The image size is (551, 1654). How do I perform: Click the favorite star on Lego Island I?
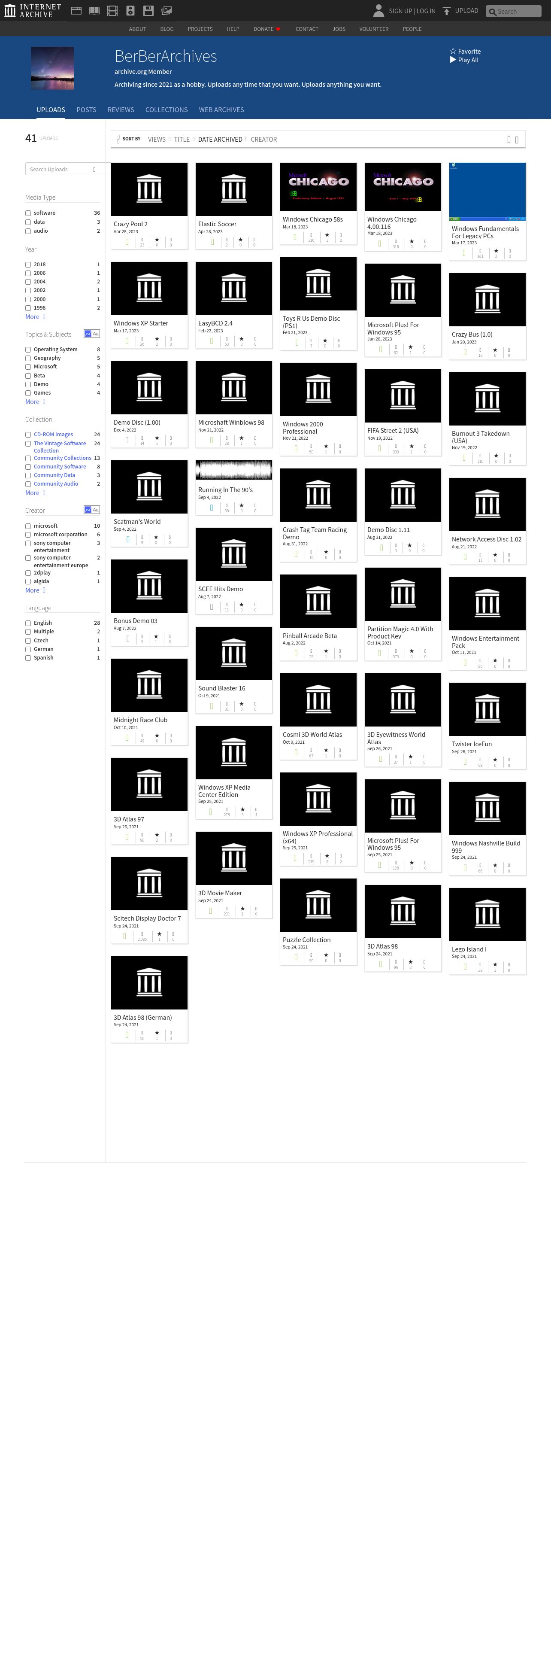click(494, 965)
